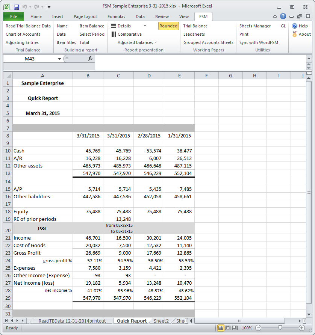Screen dimensions: 315x335
Task: Toggle the Rounded option in Report presentation
Action: click(x=168, y=26)
